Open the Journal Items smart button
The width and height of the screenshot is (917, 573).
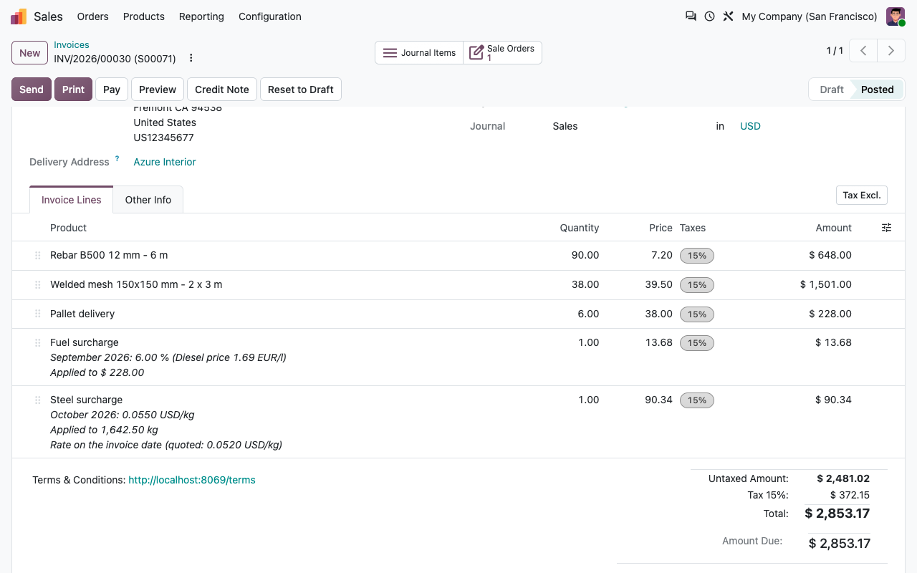click(419, 53)
